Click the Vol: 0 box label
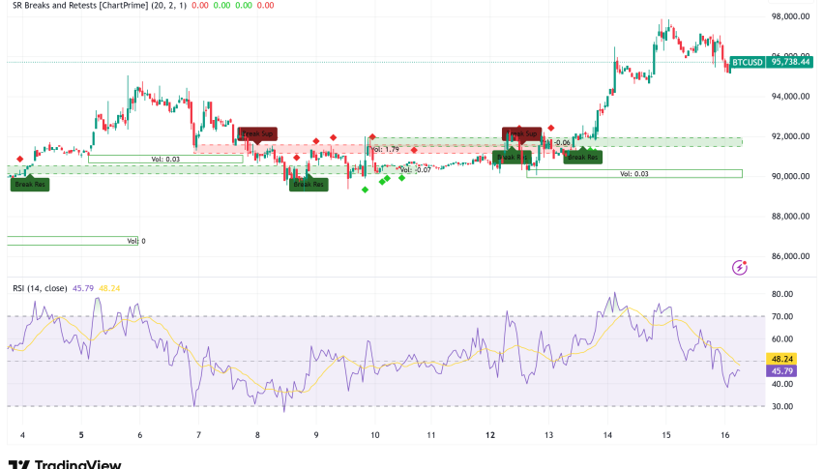Viewport: 824px width, 469px height. tap(135, 241)
